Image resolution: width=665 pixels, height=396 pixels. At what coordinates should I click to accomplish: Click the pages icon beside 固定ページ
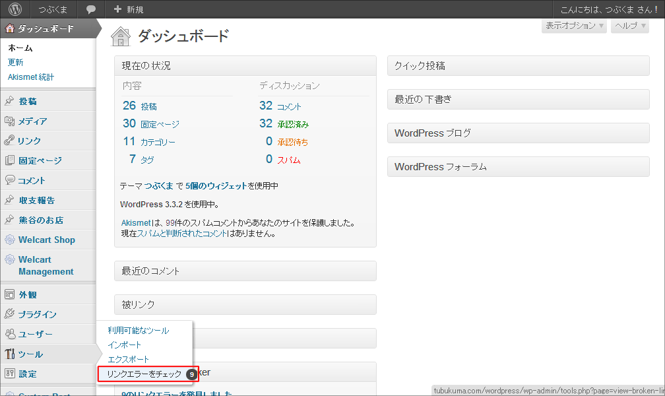pos(9,160)
